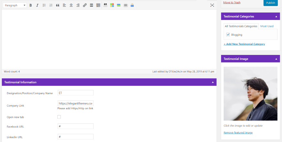Click the tabbed-lines shortcode icon
The image size is (282, 142).
[126, 5]
